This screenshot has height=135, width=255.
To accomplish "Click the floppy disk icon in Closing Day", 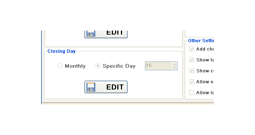I will [91, 87].
